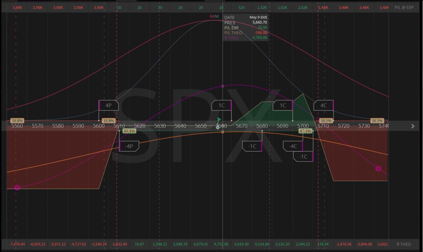The width and height of the screenshot is (423, 252).
Task: Click the 19.67 theta value
Action: (x=139, y=244)
